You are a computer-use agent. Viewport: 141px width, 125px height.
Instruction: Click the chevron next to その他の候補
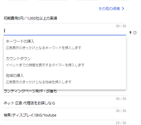(123, 8)
